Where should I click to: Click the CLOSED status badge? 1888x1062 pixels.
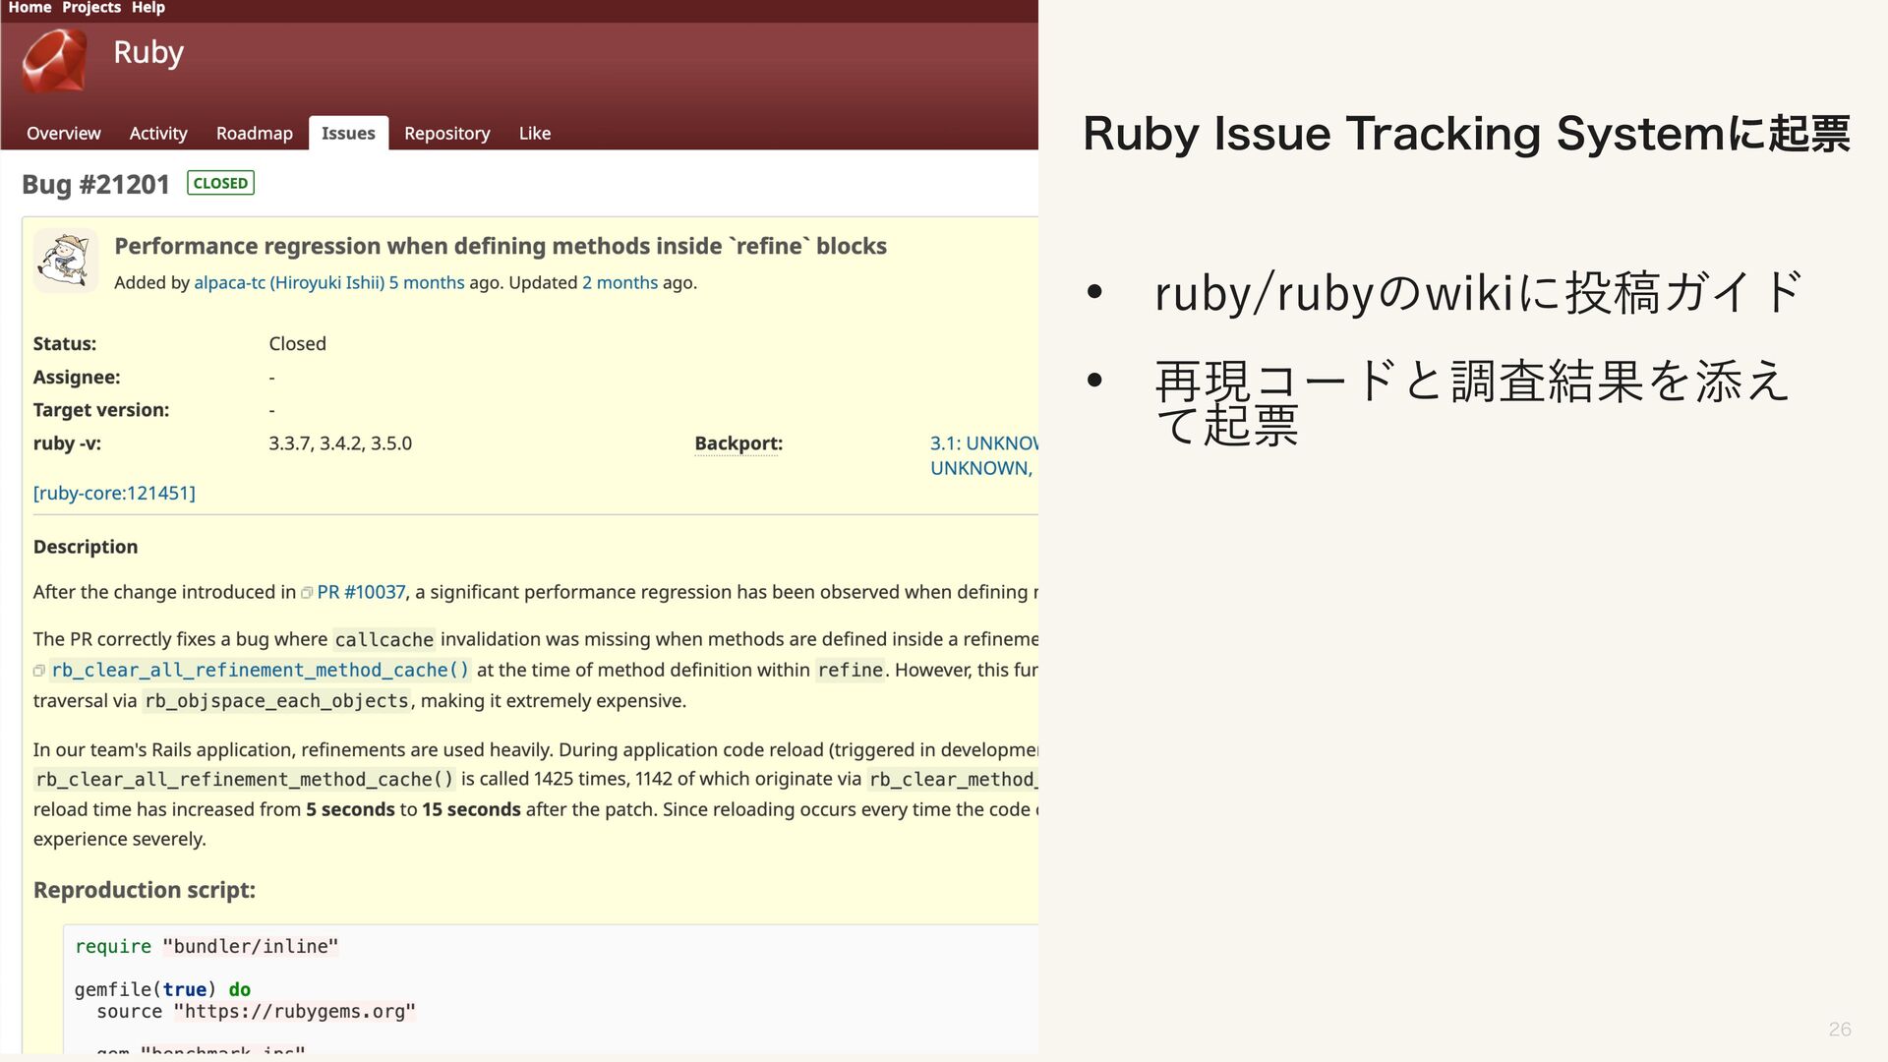click(x=220, y=183)
